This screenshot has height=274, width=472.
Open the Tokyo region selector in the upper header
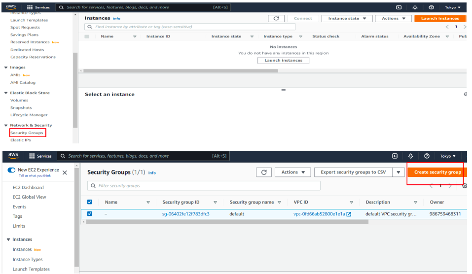tap(453, 7)
